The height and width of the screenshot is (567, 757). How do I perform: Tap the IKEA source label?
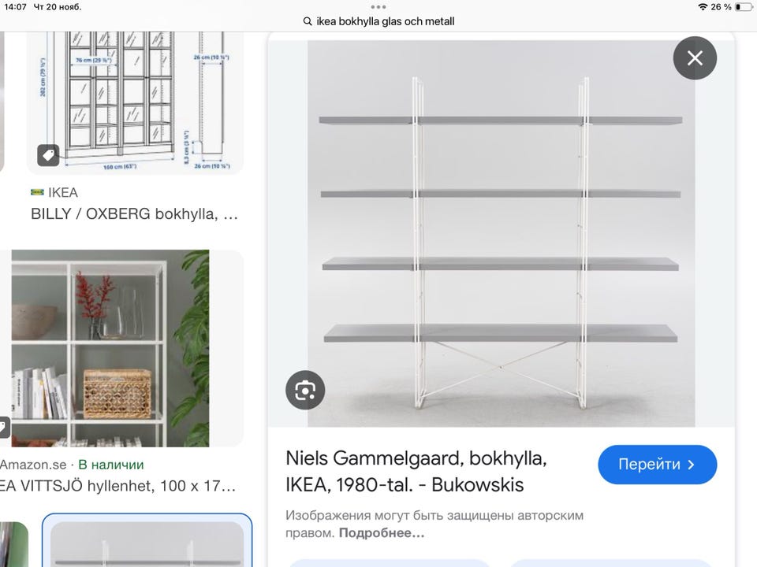(x=63, y=192)
